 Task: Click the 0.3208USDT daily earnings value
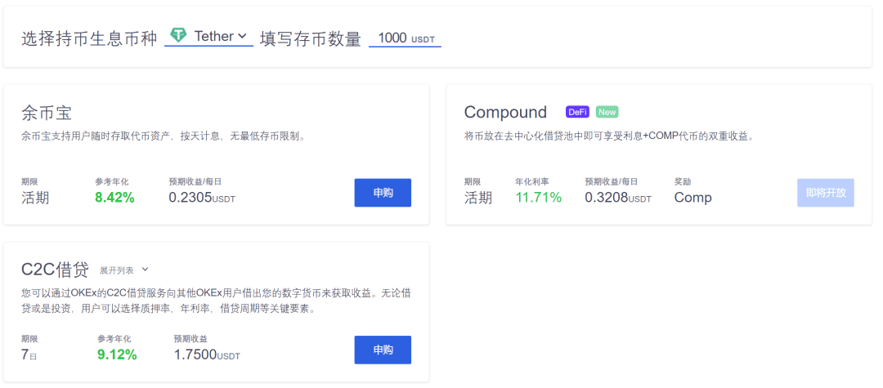(618, 198)
